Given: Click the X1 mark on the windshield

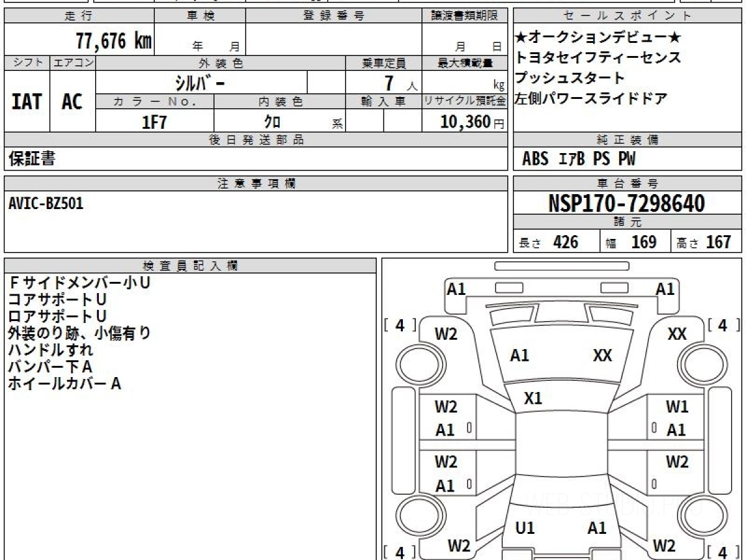Looking at the screenshot, I should [x=533, y=399].
